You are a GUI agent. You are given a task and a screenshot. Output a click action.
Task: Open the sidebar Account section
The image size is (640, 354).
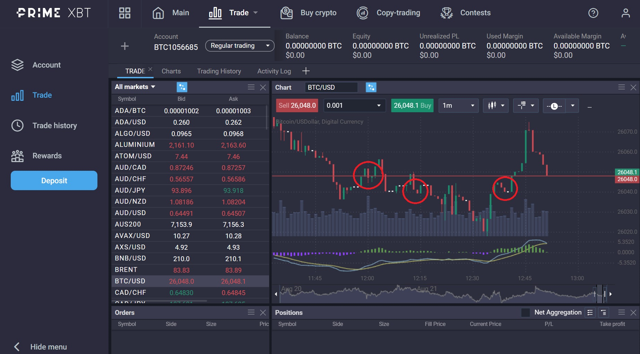(36, 65)
